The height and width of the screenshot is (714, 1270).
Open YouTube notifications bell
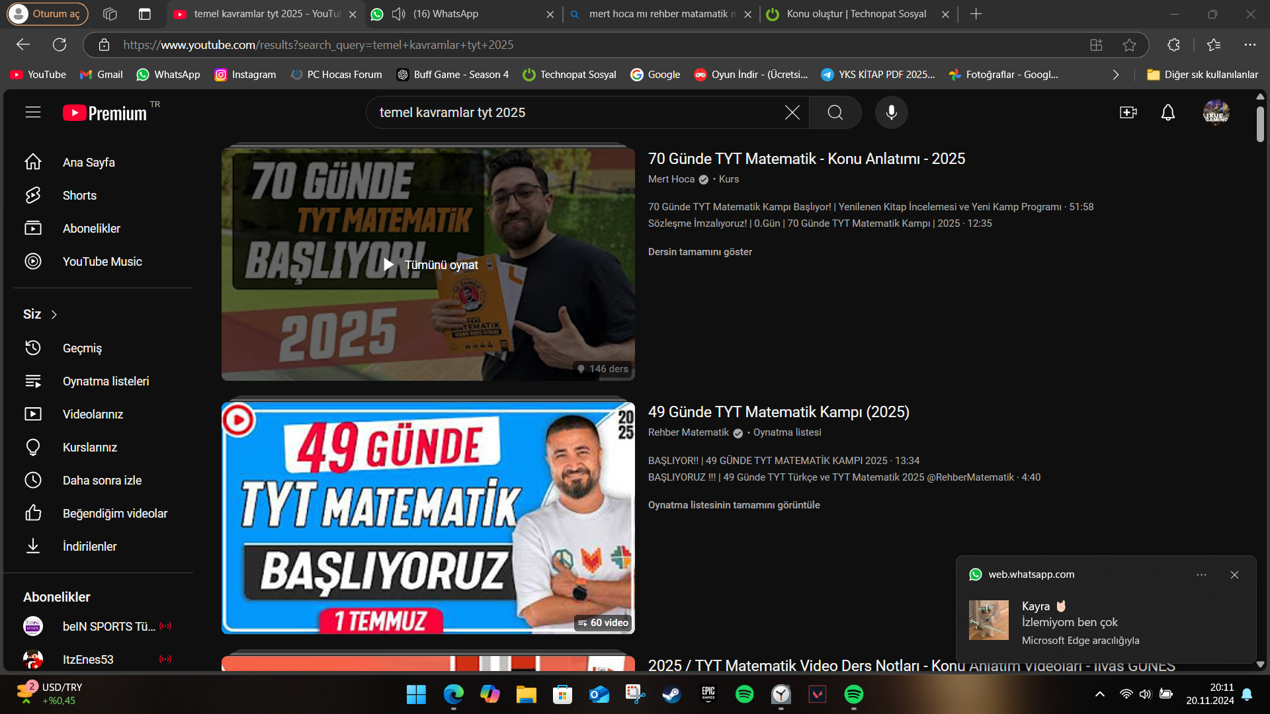(x=1168, y=112)
